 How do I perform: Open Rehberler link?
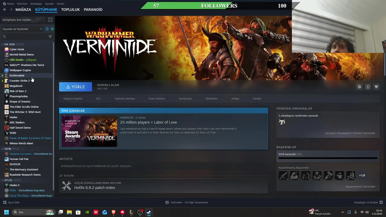coord(212,99)
